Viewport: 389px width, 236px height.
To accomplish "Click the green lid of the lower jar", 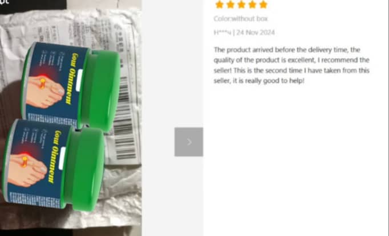I will point(84,169).
